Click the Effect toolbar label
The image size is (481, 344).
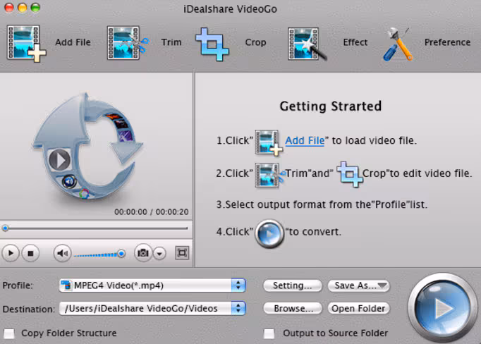pyautogui.click(x=355, y=42)
